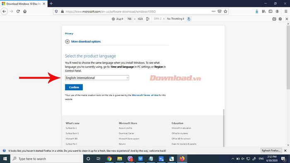The width and height of the screenshot is (290, 163).
Task: Close the Download Windows 10 Disc tab
Action: tap(44, 4)
